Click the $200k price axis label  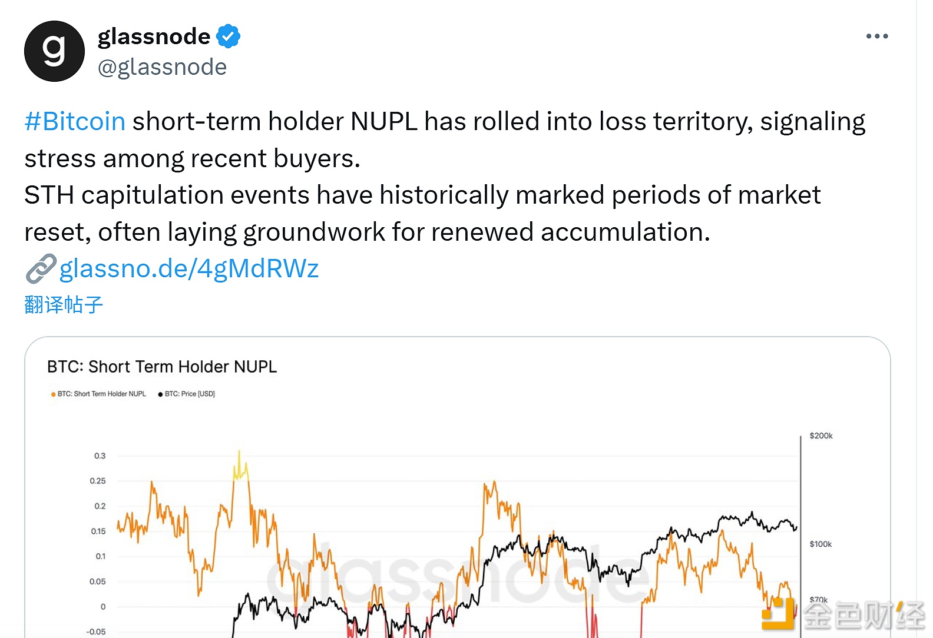(x=820, y=436)
